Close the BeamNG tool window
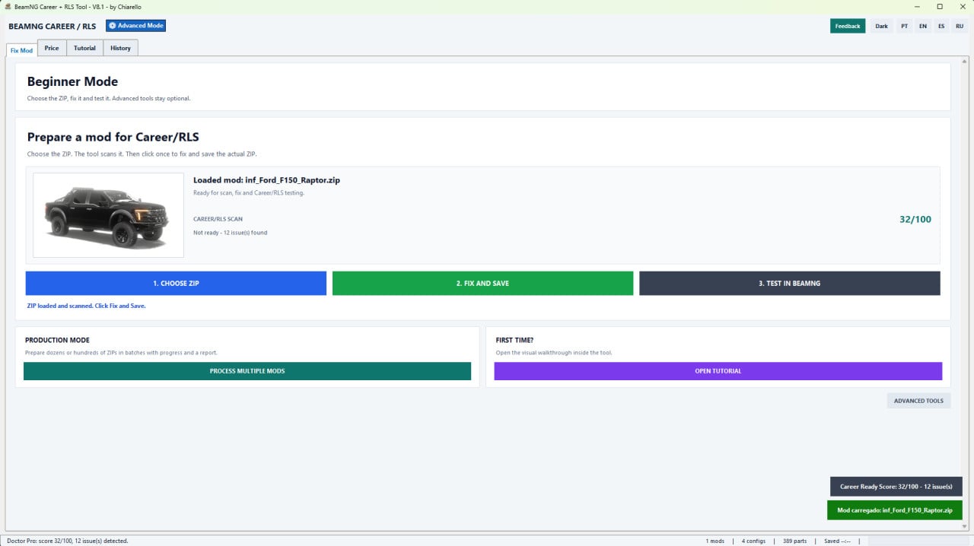Screen dimensions: 974x546 tap(962, 6)
